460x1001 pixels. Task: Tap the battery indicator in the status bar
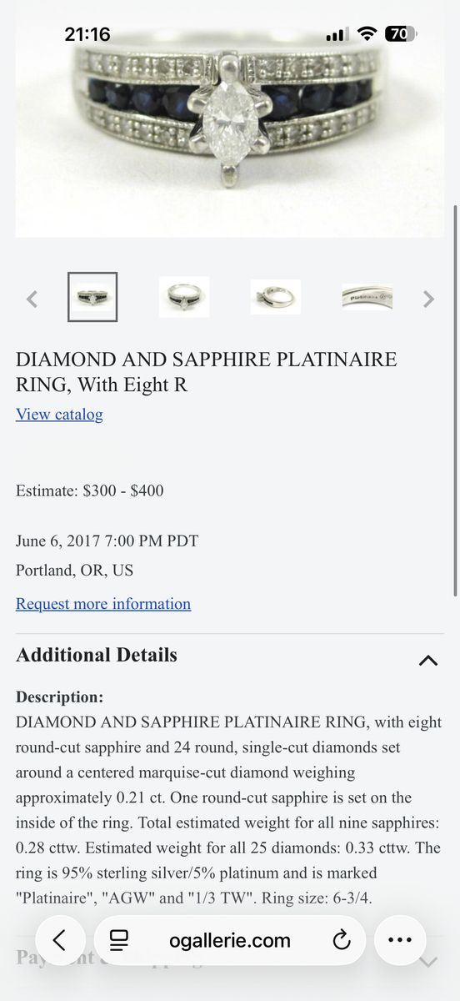click(x=401, y=34)
